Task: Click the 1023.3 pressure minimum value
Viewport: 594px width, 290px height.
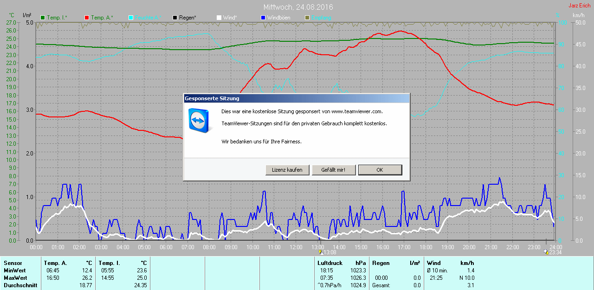Action: [358, 271]
